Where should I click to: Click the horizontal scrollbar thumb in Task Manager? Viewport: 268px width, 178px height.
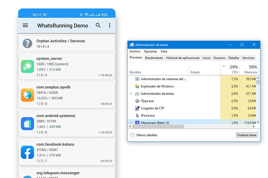[158, 127]
